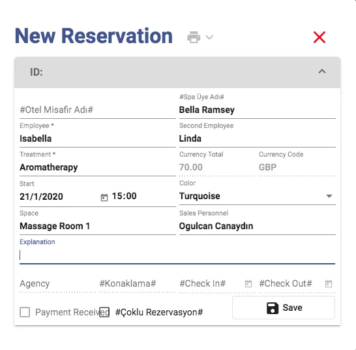Collapse the ID section with the chevron
356x350 pixels.
(322, 71)
